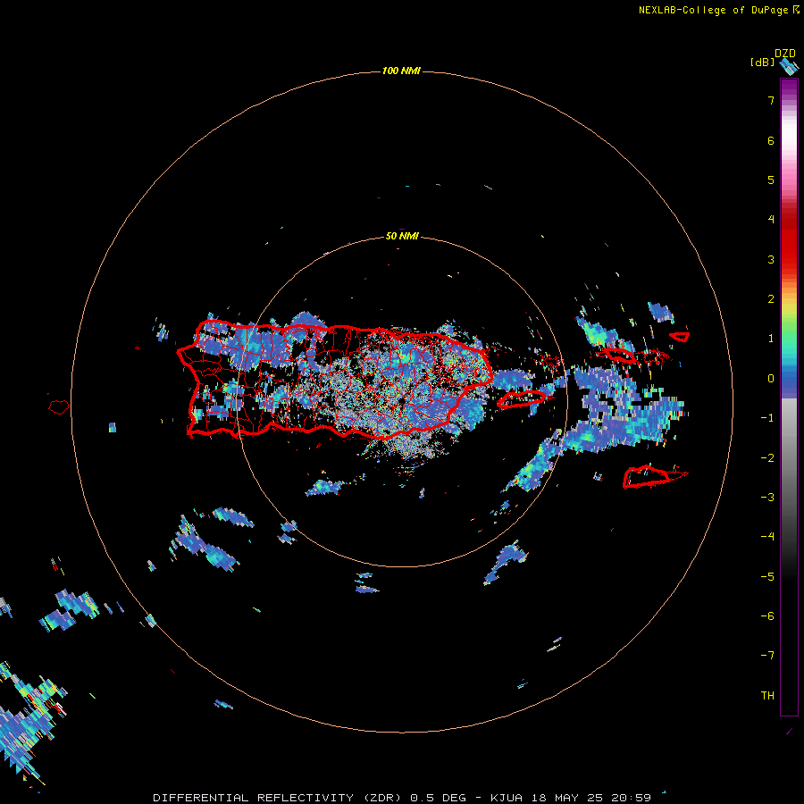Click the 3 dB tick label on the scale
The width and height of the screenshot is (804, 804).
coord(771,259)
